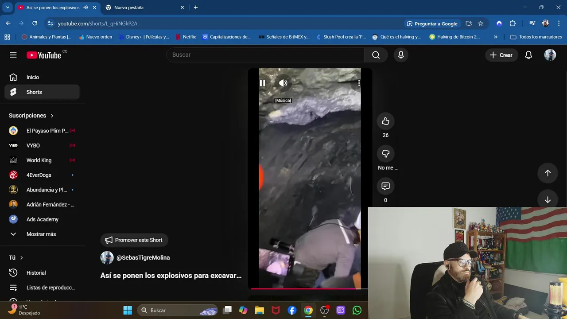
Task: Open the Todos los marcadores folder
Action: (536, 37)
